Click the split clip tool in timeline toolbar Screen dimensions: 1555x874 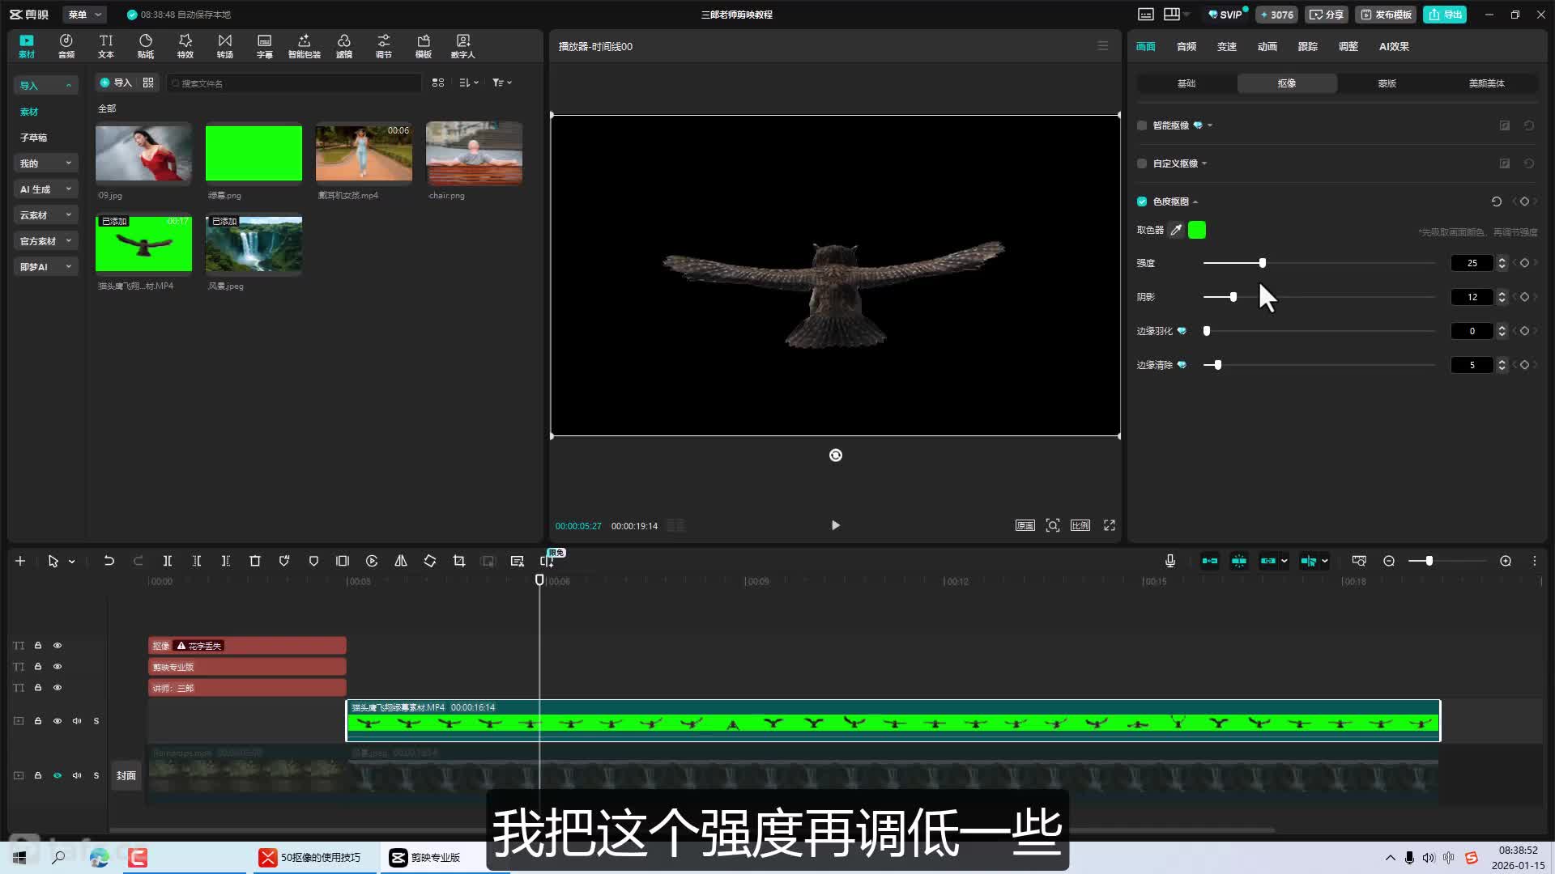168,561
